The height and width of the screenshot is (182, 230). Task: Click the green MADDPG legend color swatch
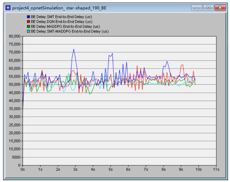click(28, 26)
